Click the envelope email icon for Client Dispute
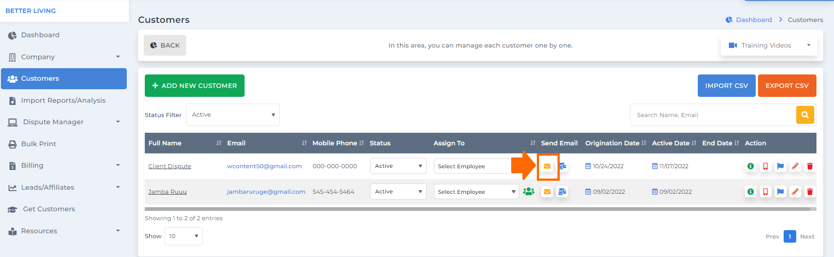This screenshot has height=257, width=834. [547, 166]
